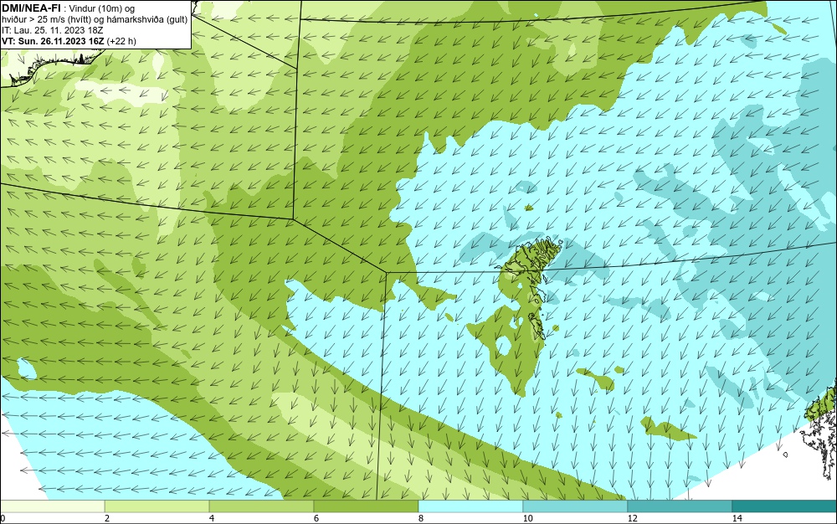Click legend scale label '4'

point(212,518)
